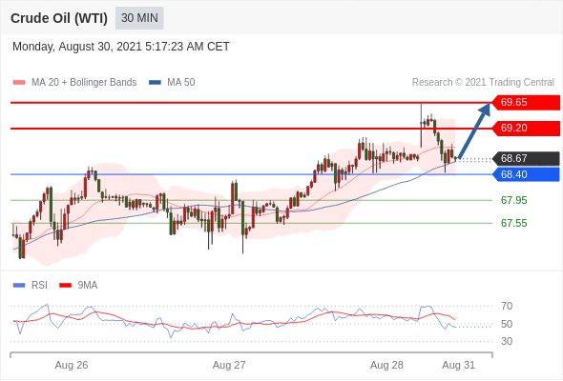Click the RSI legend blue swatch
This screenshot has width=563, height=381.
point(19,286)
